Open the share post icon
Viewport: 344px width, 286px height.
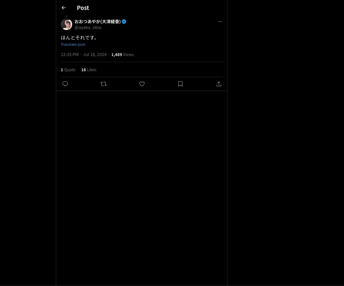(219, 84)
